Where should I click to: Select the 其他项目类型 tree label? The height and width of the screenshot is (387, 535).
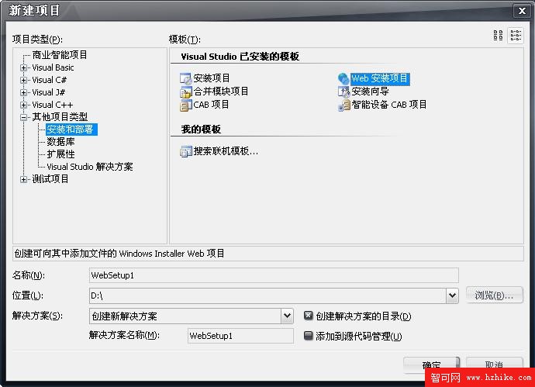60,117
